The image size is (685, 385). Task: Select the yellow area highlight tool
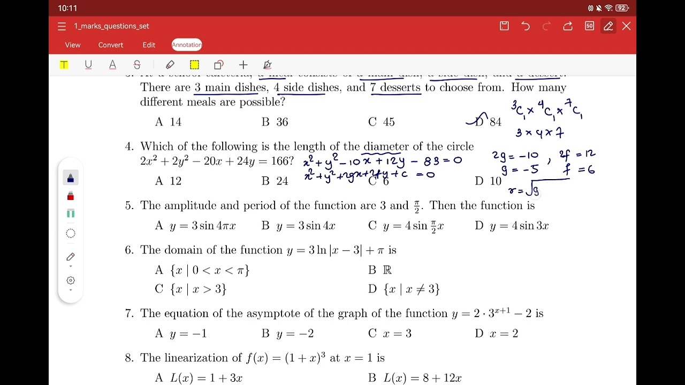point(194,65)
